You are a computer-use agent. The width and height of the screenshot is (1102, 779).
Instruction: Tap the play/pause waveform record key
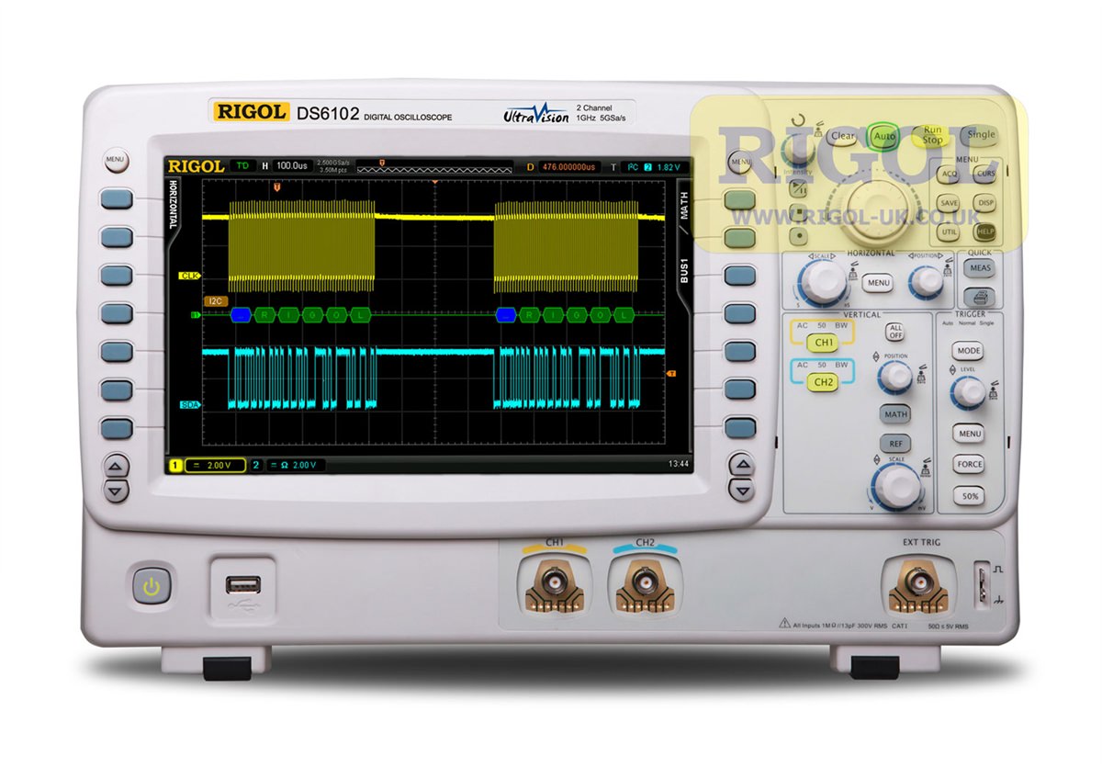(798, 188)
